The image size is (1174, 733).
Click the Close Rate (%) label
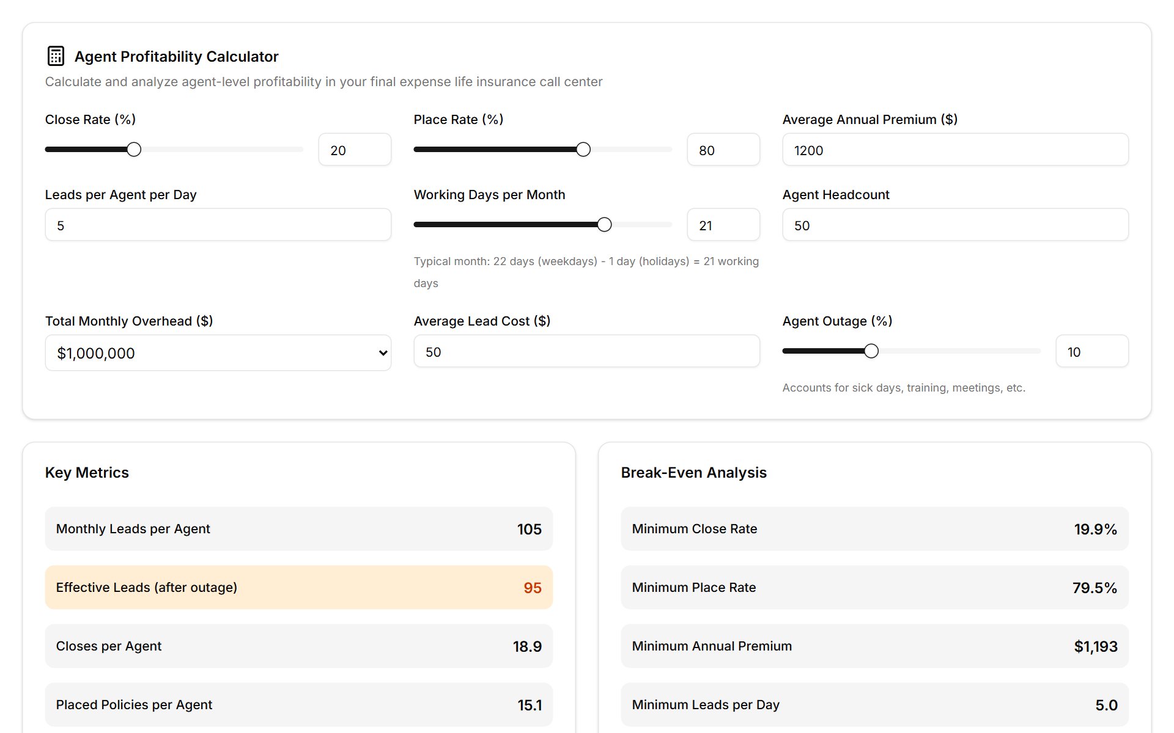coord(90,120)
